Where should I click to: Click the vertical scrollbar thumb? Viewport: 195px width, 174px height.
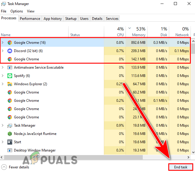[193, 49]
